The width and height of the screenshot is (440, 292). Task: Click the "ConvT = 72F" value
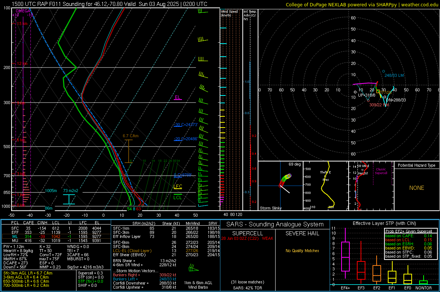tap(51, 255)
